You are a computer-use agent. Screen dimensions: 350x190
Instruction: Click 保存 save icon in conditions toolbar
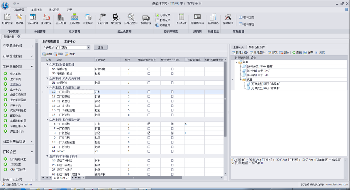309,52
